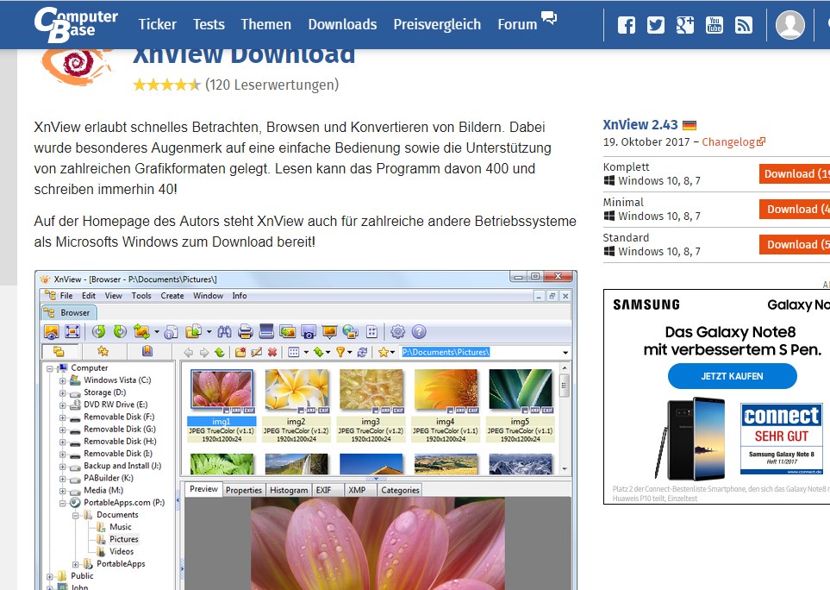This screenshot has width=830, height=590.
Task: Collapse the Documents folder tree node
Action: click(x=75, y=515)
